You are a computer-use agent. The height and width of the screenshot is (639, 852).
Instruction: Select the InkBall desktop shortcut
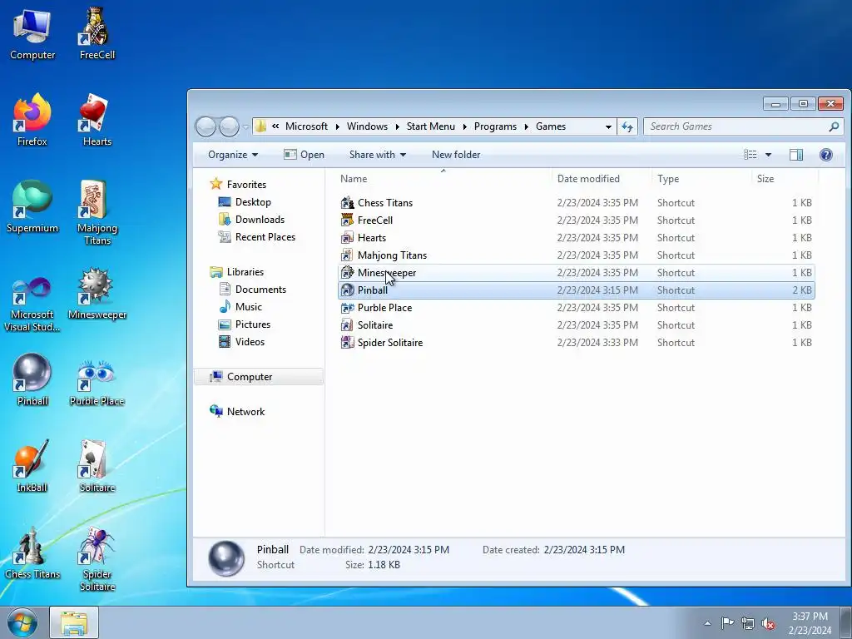click(x=32, y=467)
